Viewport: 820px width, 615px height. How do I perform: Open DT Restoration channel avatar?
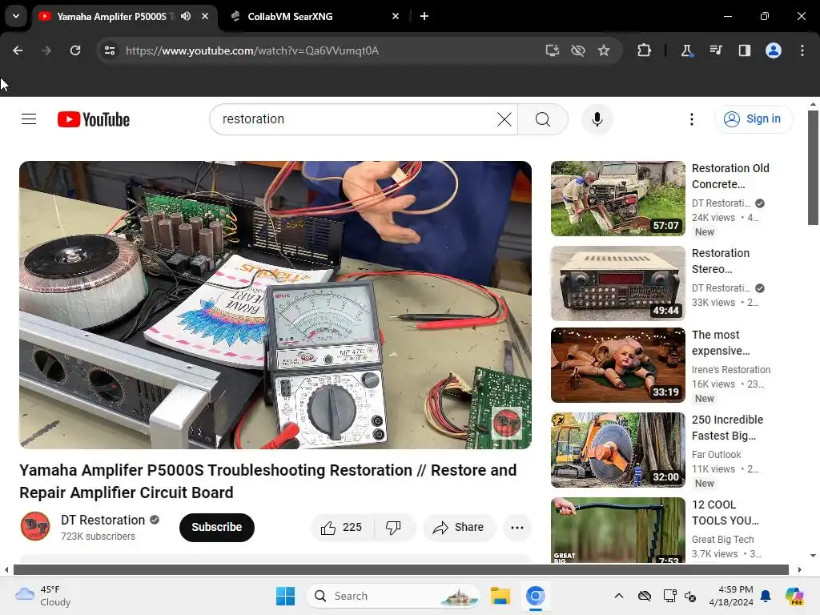click(35, 526)
